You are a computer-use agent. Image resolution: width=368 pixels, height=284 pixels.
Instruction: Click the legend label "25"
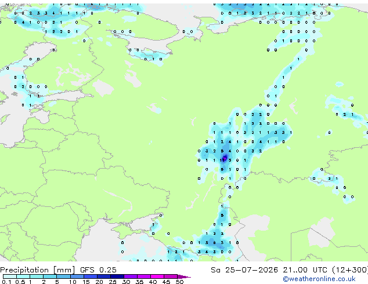click(113, 282)
